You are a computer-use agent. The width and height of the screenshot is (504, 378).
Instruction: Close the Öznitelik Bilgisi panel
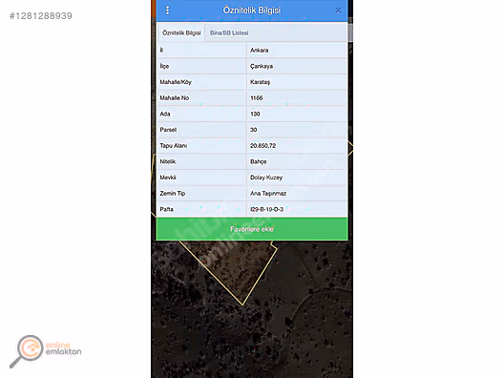(x=338, y=10)
